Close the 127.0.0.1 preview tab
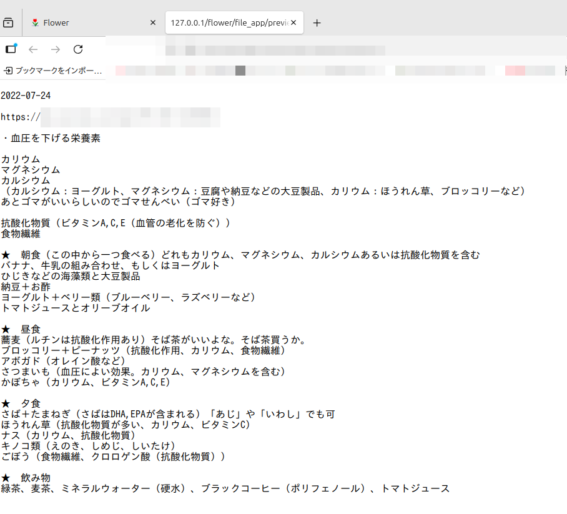This screenshot has height=514, width=567. click(293, 23)
